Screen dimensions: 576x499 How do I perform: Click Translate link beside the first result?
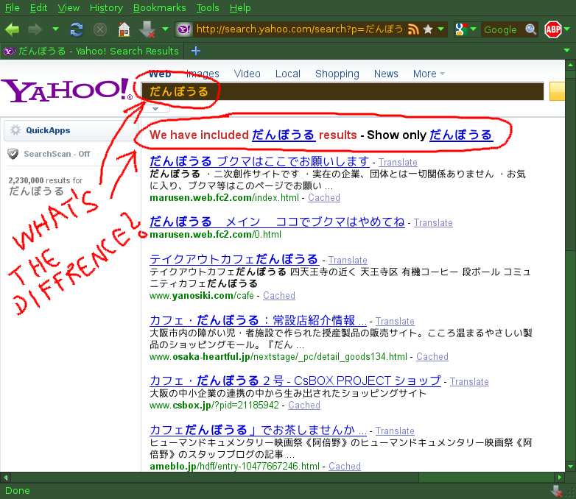pyautogui.click(x=398, y=162)
